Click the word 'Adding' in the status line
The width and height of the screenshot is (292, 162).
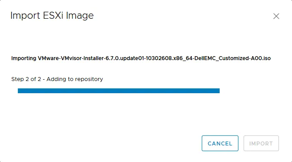(56, 79)
